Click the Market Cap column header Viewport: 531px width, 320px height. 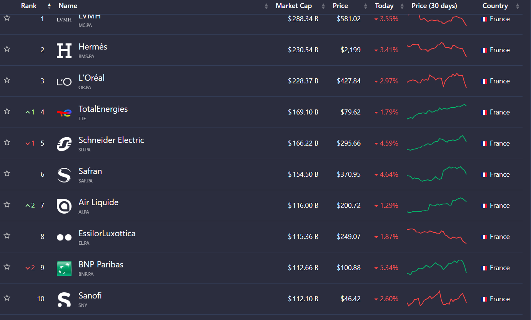tap(294, 6)
